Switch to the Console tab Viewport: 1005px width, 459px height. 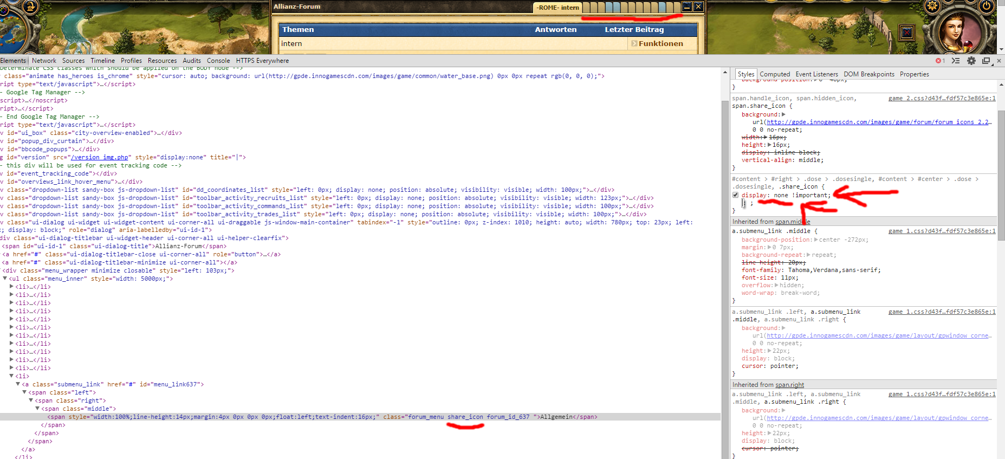[218, 61]
